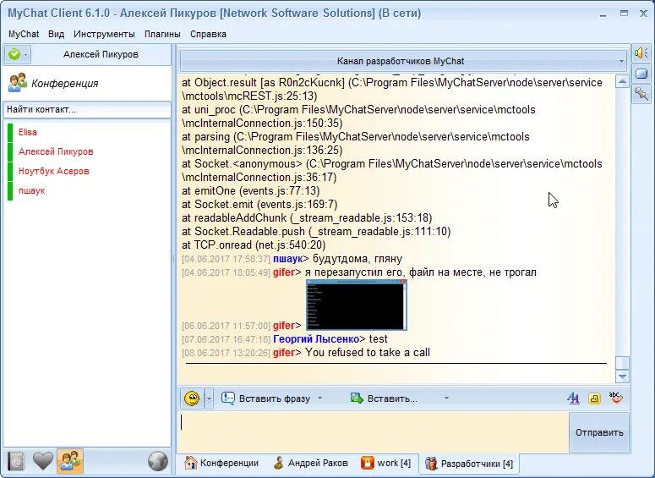Click the Алексей Пикуров name header in sidebar
This screenshot has width=655, height=478.
pyautogui.click(x=101, y=54)
